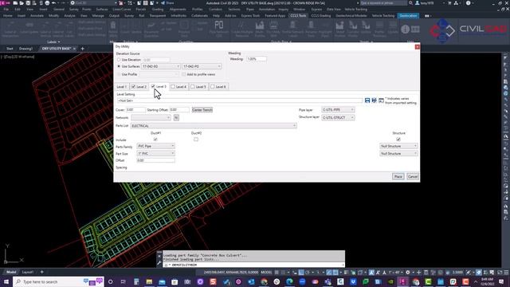Open the Level Setting Not Set dropdown
Screen dimensions: 510x287
point(240,100)
